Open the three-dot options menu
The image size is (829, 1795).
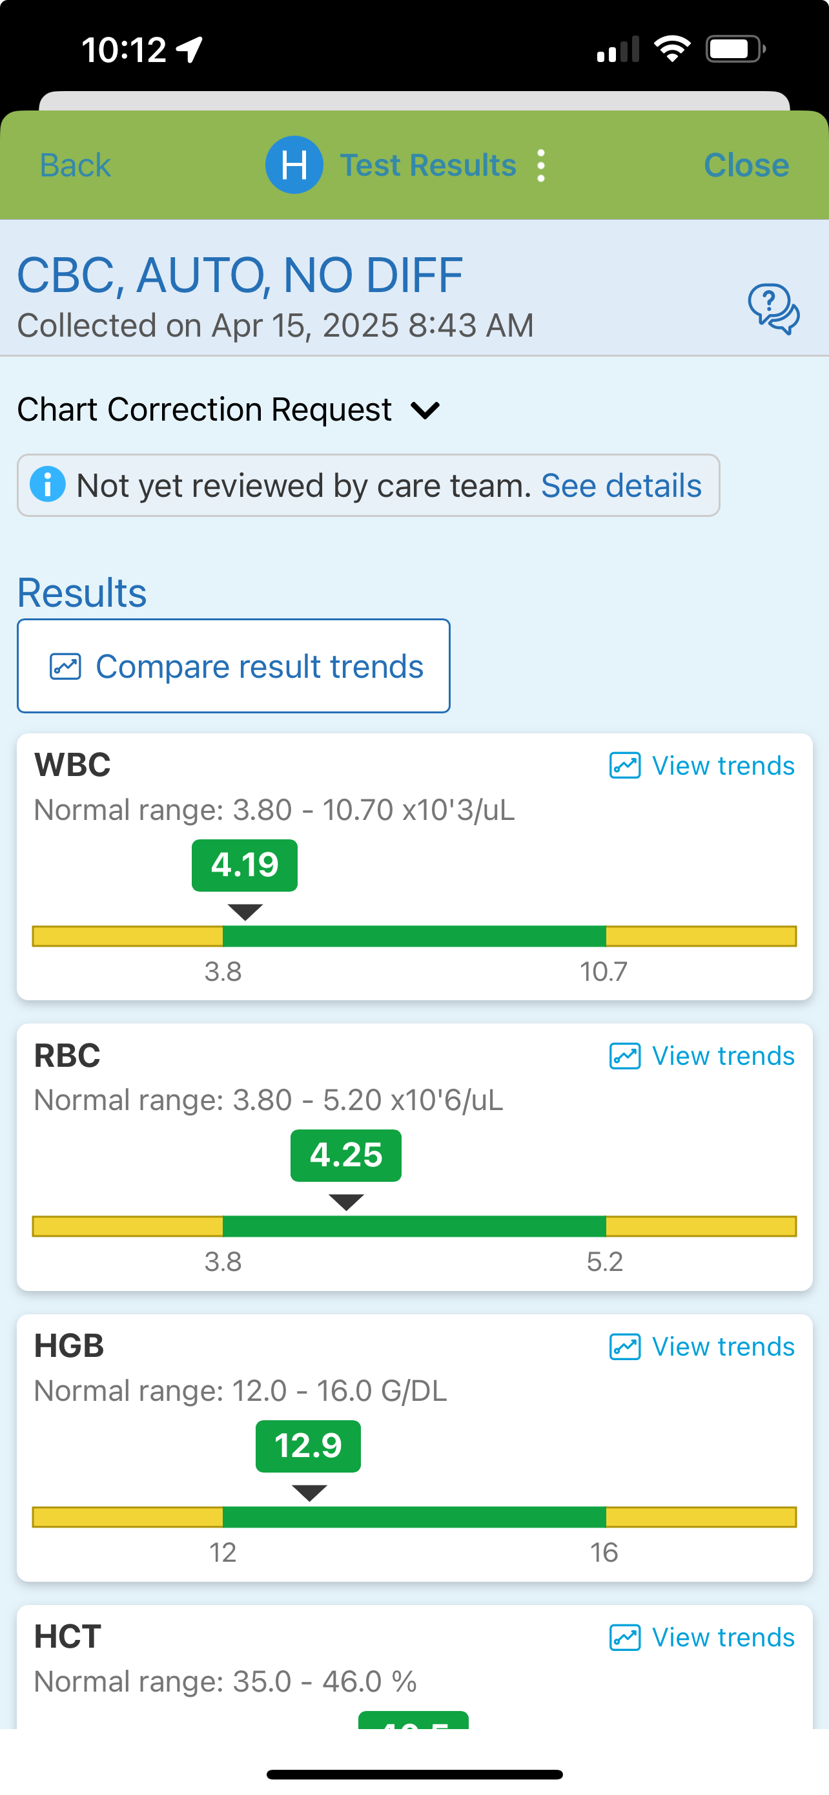coord(541,166)
